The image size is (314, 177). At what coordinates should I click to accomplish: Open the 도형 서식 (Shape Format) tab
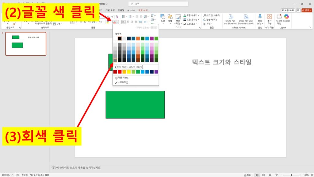coord(143,10)
